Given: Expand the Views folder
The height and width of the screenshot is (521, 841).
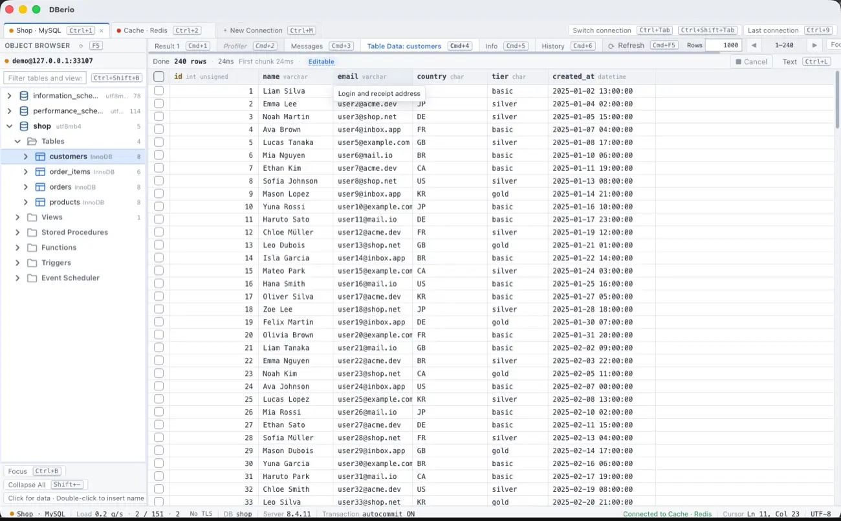Looking at the screenshot, I should pos(17,217).
